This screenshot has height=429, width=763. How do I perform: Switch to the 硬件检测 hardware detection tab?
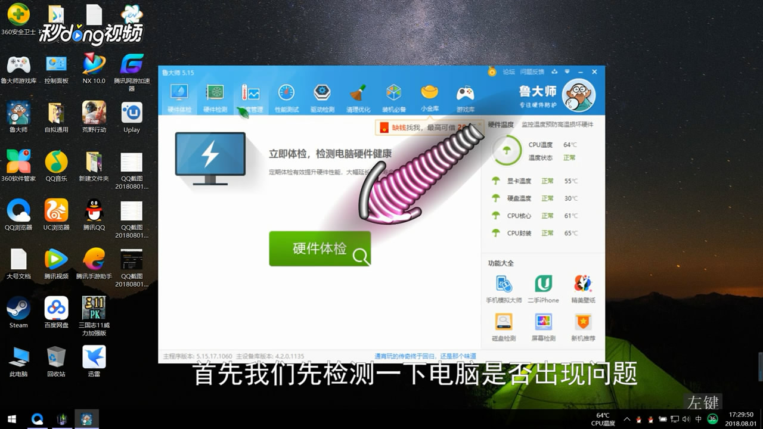pos(215,98)
